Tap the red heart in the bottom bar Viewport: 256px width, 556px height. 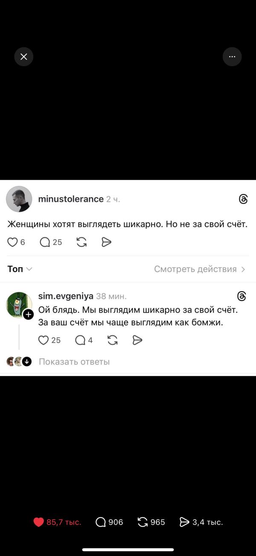coord(39,522)
